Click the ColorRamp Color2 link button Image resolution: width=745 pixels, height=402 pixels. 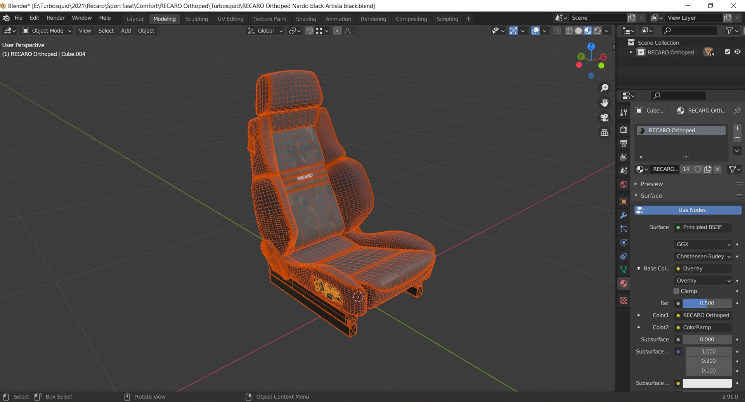pyautogui.click(x=703, y=327)
